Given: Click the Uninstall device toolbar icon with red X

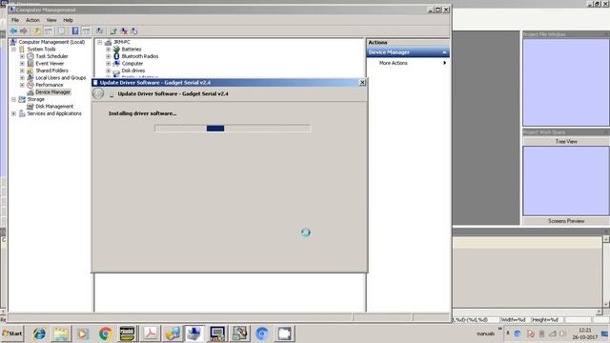Looking at the screenshot, I should (x=124, y=30).
